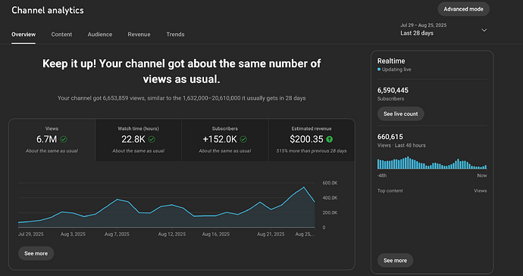
Task: Select the Views metric card
Action: pyautogui.click(x=52, y=140)
